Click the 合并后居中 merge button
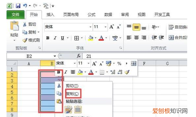Image resolution: width=196 pixels, height=117 pixels. (178, 37)
